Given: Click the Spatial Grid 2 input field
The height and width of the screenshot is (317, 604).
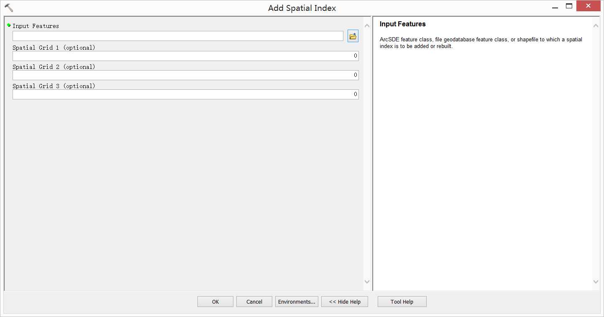Looking at the screenshot, I should click(x=186, y=75).
